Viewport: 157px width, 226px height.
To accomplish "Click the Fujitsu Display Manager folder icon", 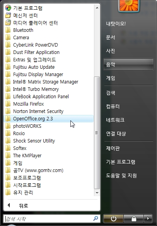I will (x=8, y=75).
